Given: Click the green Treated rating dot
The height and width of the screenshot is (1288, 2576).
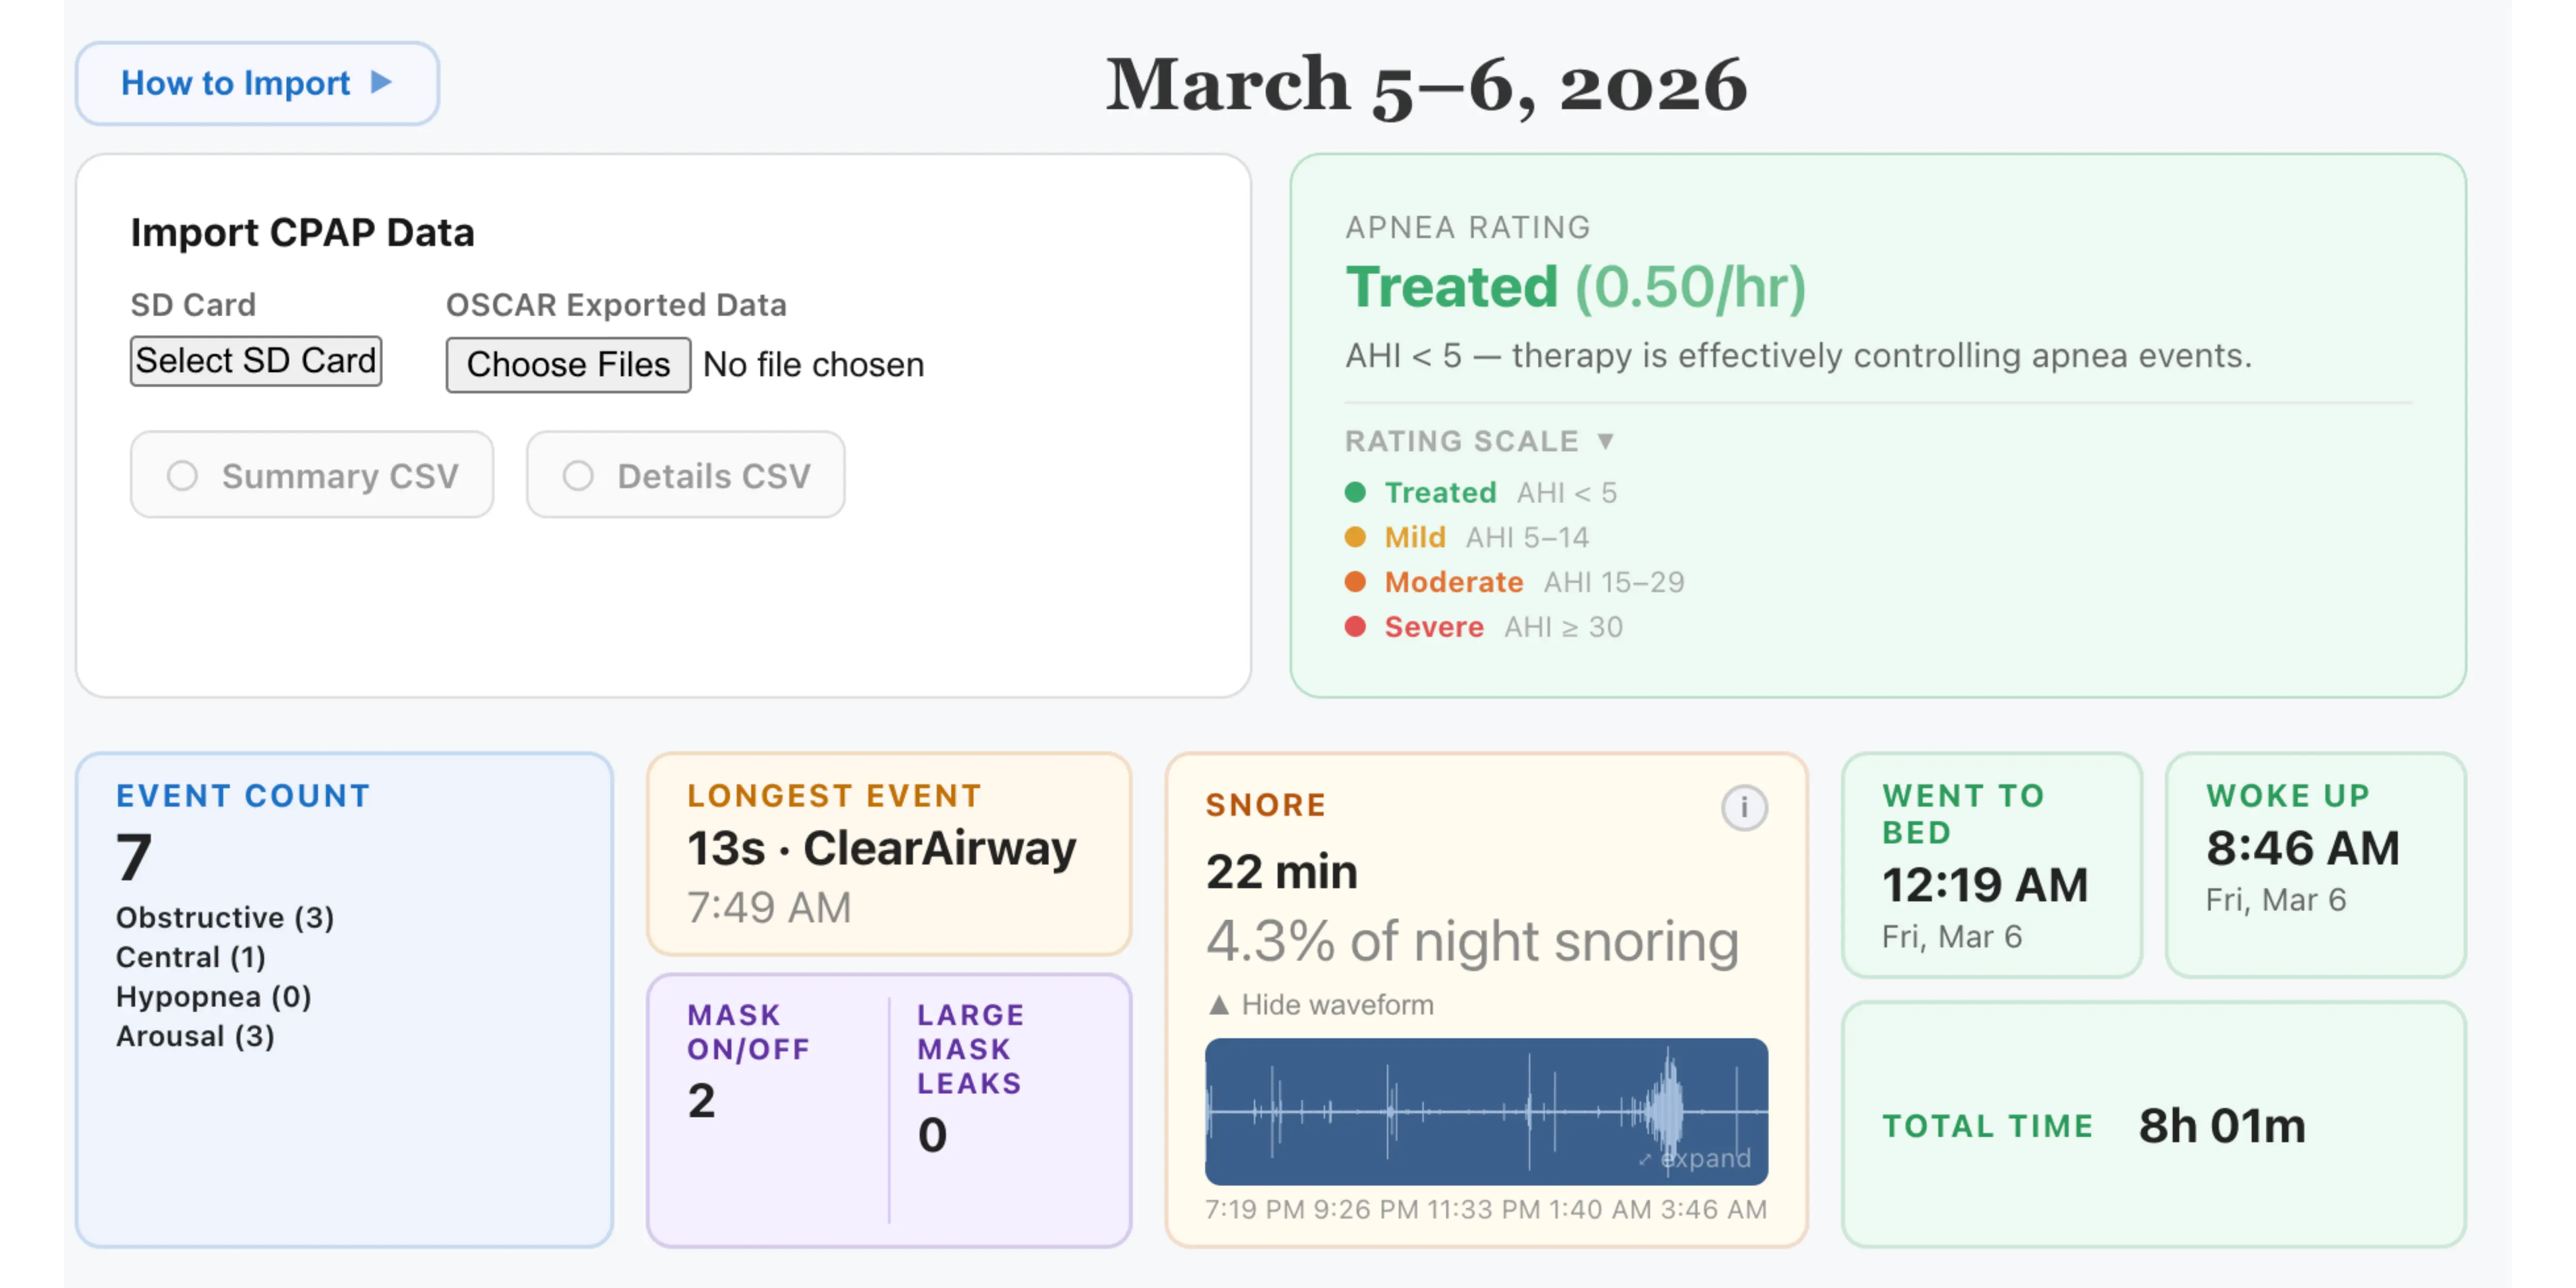Looking at the screenshot, I should [1356, 492].
